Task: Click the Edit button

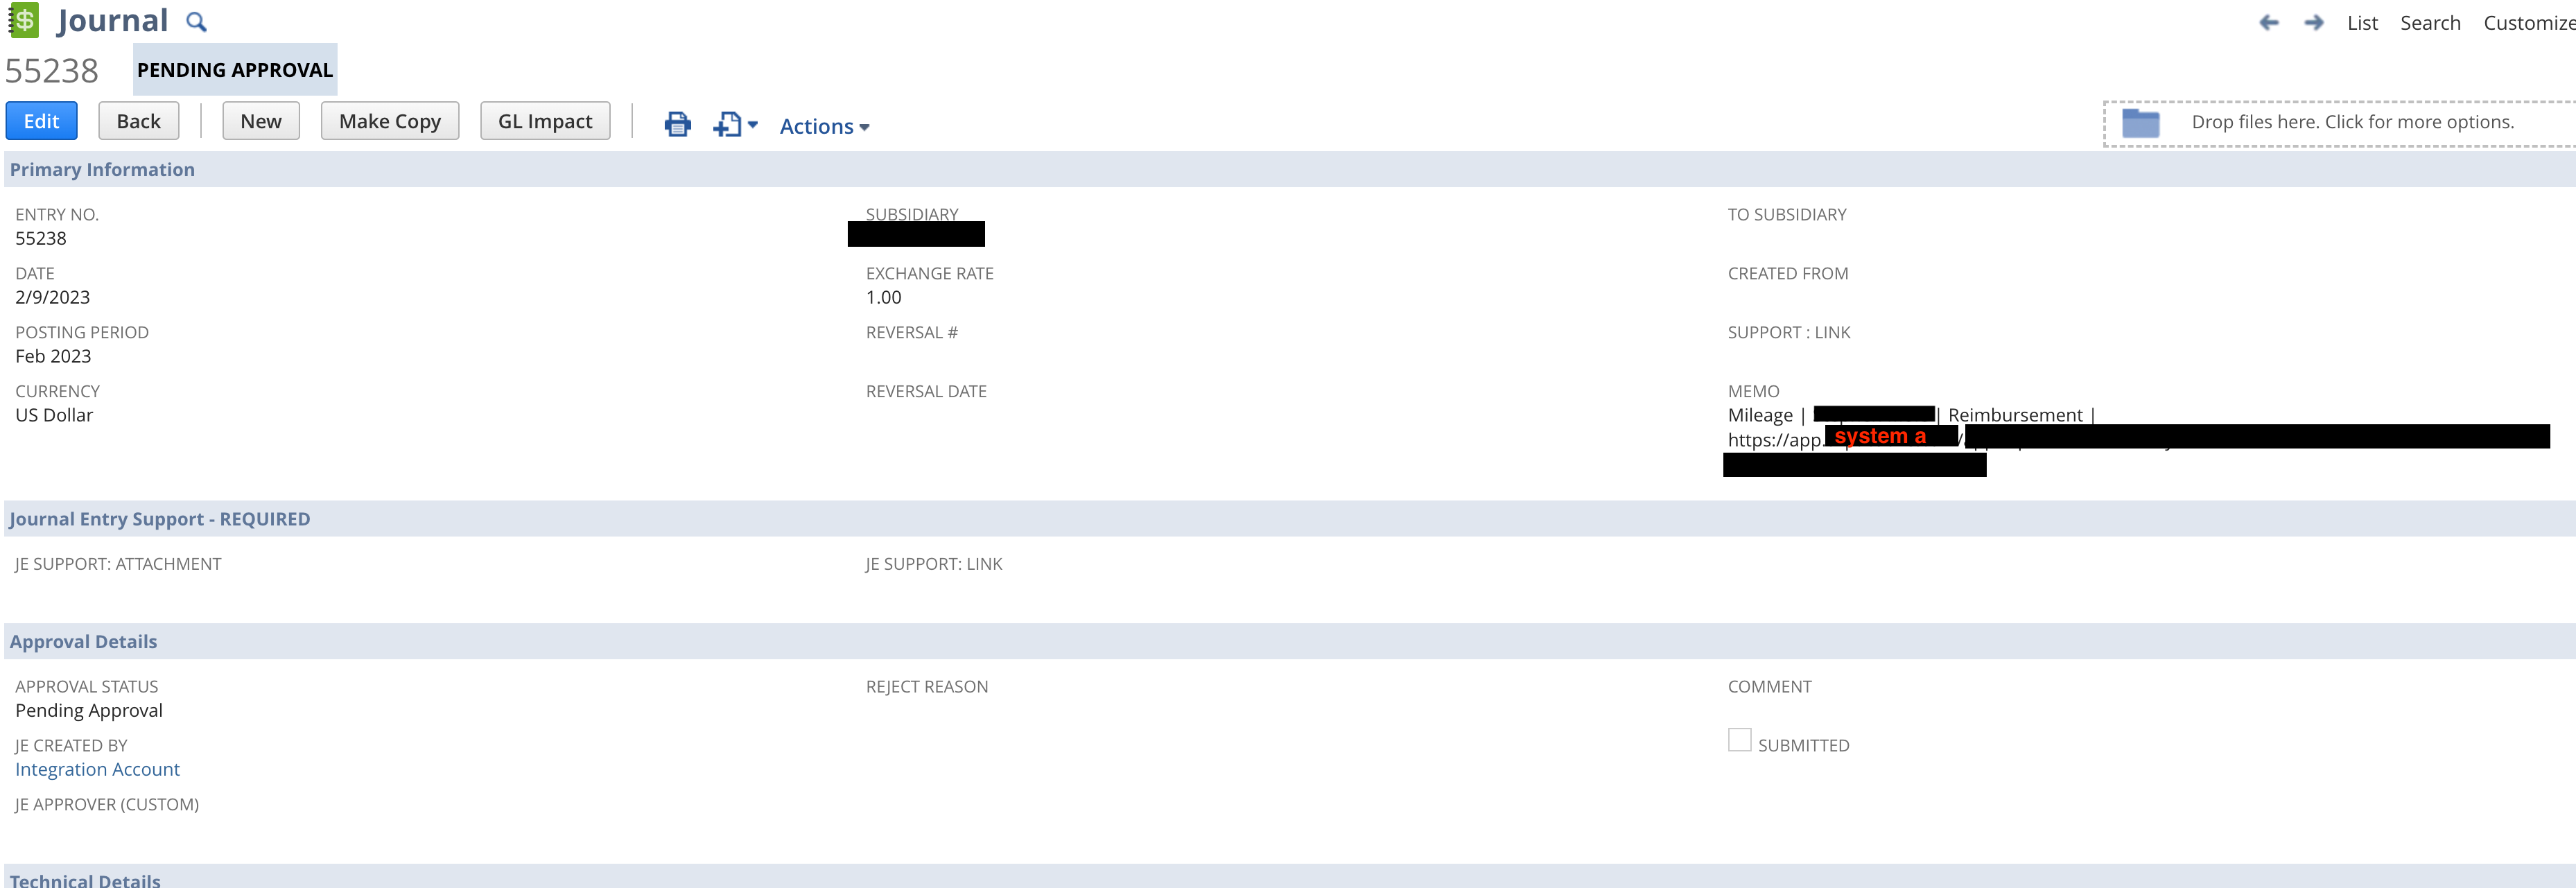Action: point(41,120)
